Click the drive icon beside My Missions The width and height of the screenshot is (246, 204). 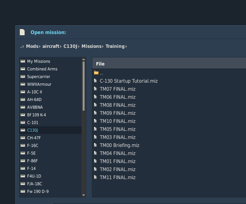click(x=23, y=61)
